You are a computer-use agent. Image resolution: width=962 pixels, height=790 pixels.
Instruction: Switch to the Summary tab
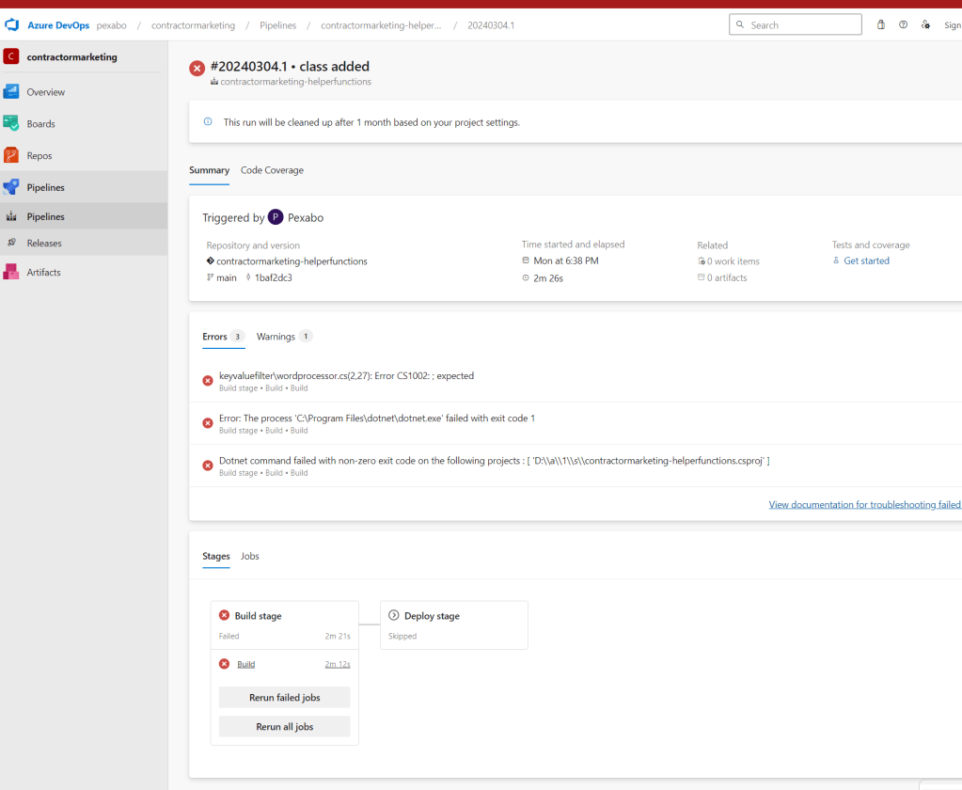[209, 170]
